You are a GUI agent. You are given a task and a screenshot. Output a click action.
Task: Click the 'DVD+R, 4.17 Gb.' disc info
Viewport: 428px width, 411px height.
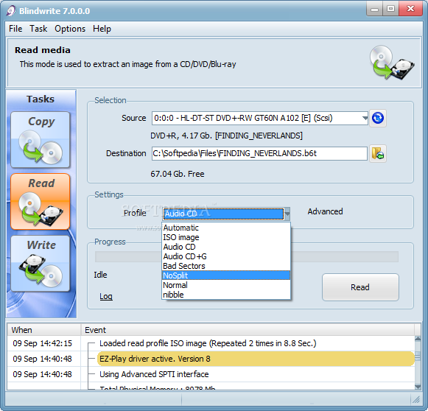[226, 136]
